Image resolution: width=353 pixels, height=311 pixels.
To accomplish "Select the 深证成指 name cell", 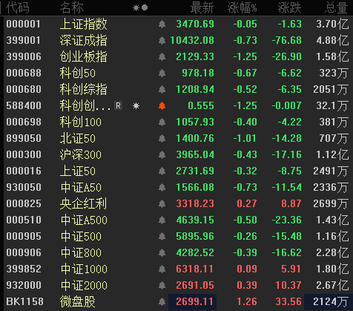I will coord(84,41).
